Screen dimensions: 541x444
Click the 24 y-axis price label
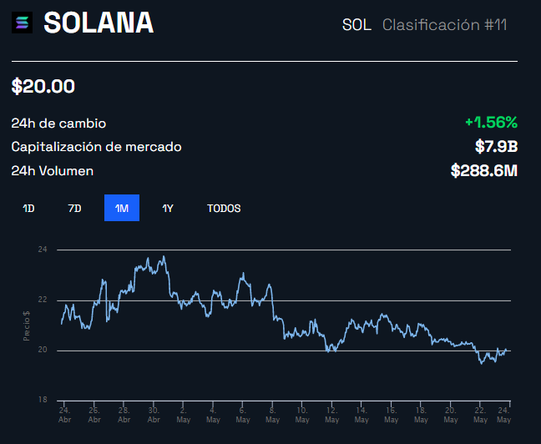pos(43,250)
